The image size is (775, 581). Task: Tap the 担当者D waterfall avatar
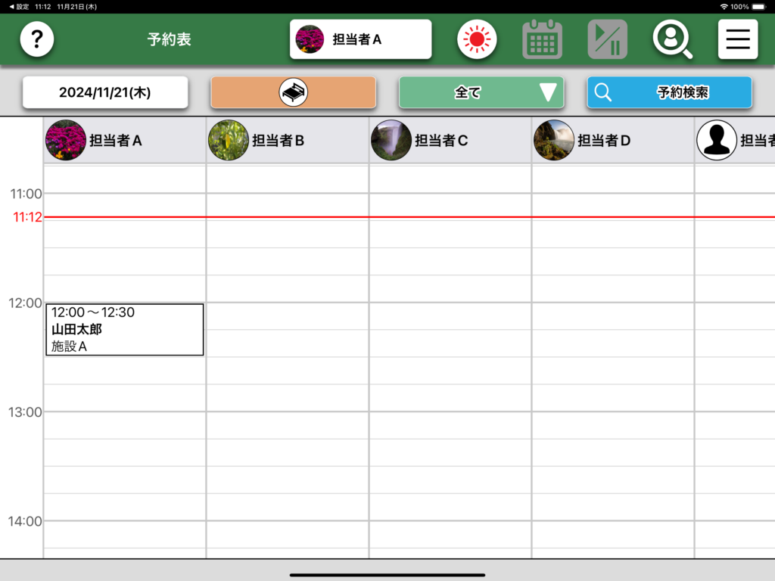point(554,140)
